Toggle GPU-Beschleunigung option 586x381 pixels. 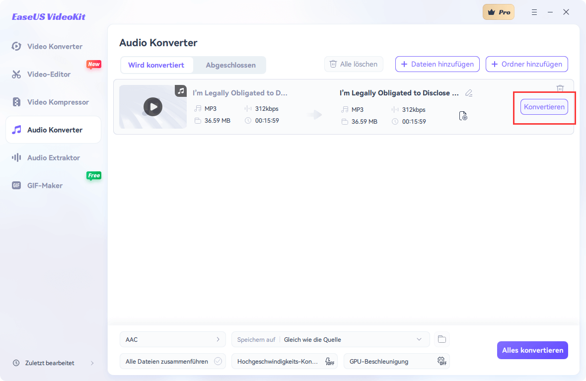[x=396, y=362]
